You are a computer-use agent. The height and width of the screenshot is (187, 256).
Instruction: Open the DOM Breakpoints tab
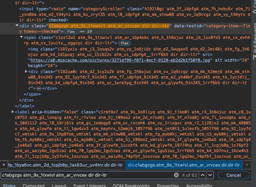pyautogui.click(x=131, y=186)
